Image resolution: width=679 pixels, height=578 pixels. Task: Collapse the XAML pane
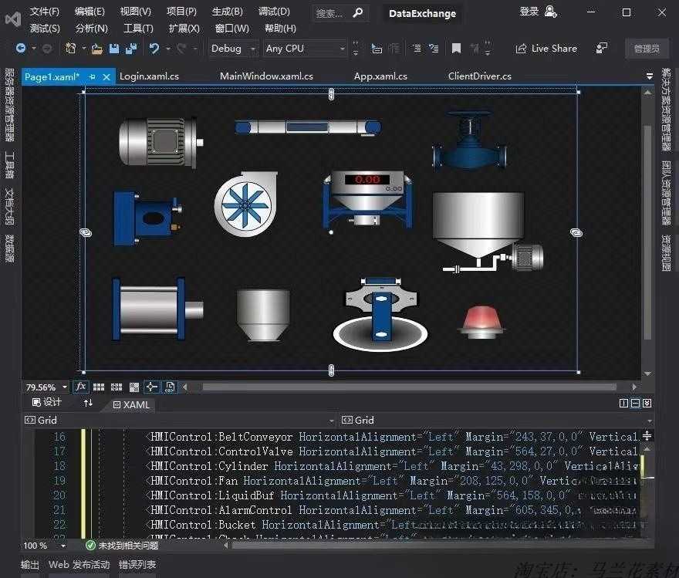[x=647, y=403]
